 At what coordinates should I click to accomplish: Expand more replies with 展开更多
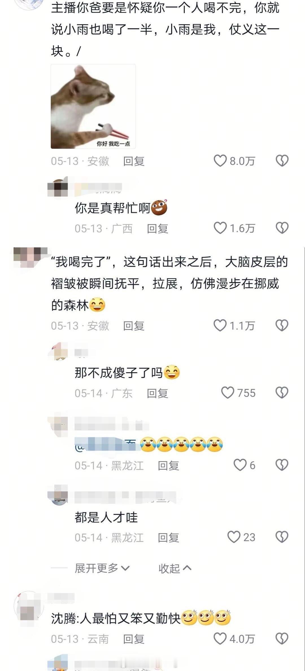pos(102,568)
